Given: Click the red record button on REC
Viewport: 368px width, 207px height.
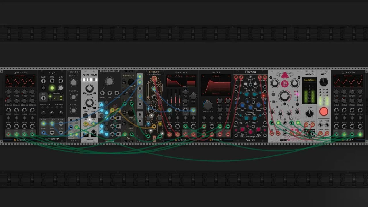Looking at the screenshot, I should [324, 111].
